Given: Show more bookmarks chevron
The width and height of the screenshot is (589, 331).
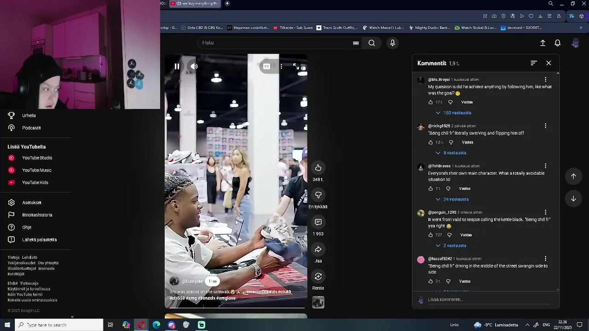Looking at the screenshot, I should point(580,28).
